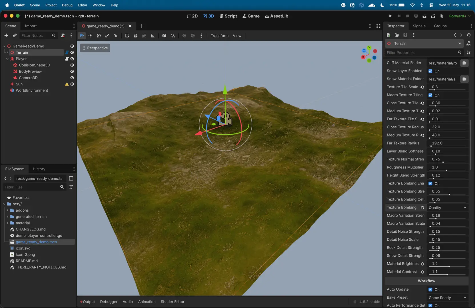Click attach script icon in Scene dock
475x308 pixels.
(63, 35)
